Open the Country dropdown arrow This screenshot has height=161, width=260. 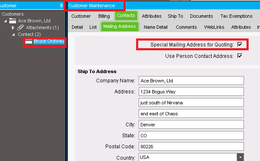click(240, 157)
